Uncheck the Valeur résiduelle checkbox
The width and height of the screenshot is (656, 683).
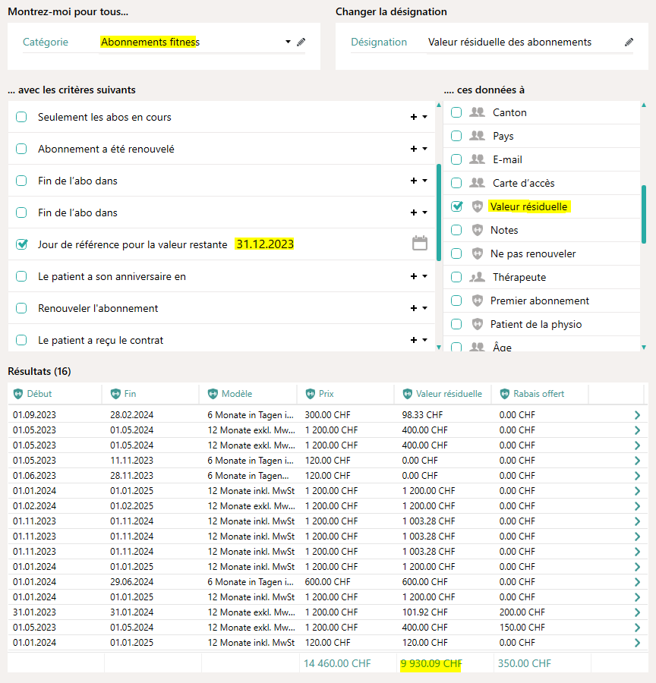456,206
